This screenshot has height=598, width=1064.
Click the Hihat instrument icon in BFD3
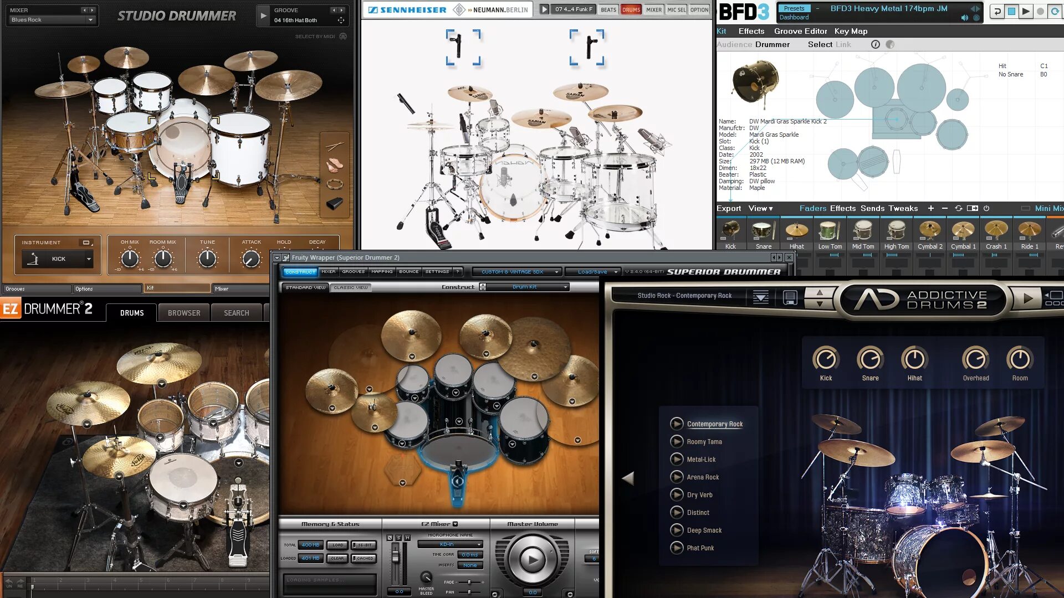pos(796,230)
